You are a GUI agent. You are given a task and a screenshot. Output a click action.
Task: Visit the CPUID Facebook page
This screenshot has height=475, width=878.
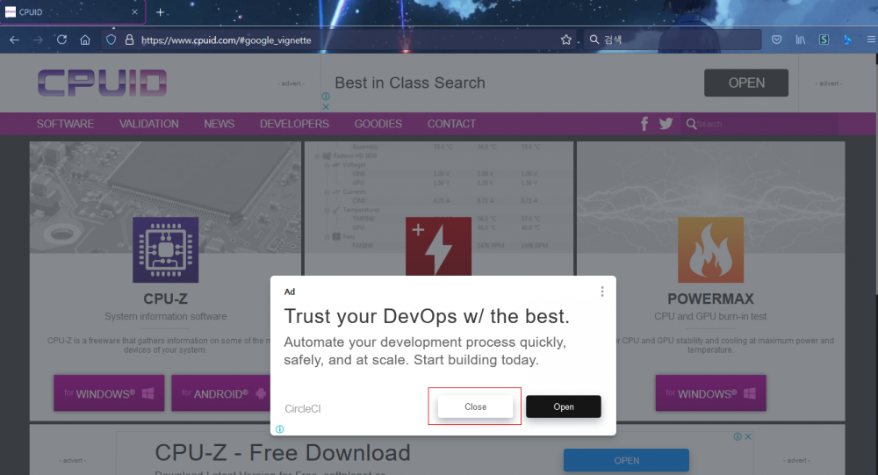[644, 124]
